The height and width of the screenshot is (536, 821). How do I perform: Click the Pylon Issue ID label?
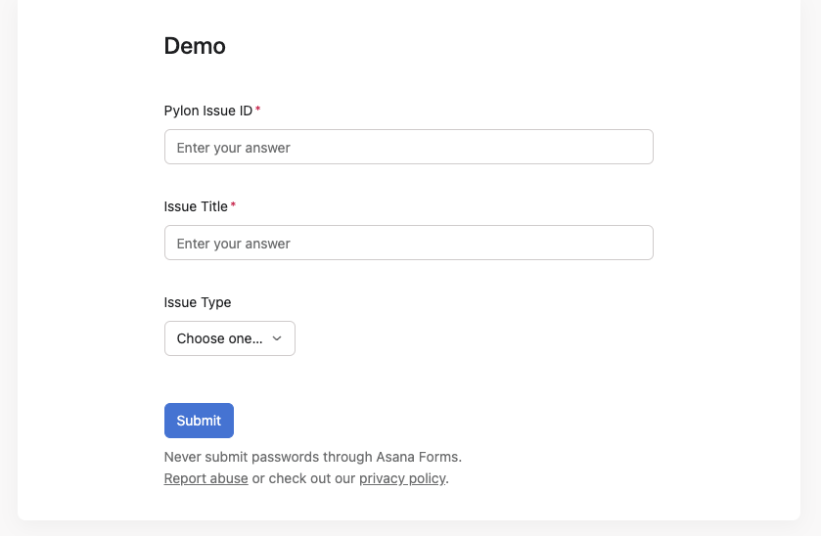point(207,111)
